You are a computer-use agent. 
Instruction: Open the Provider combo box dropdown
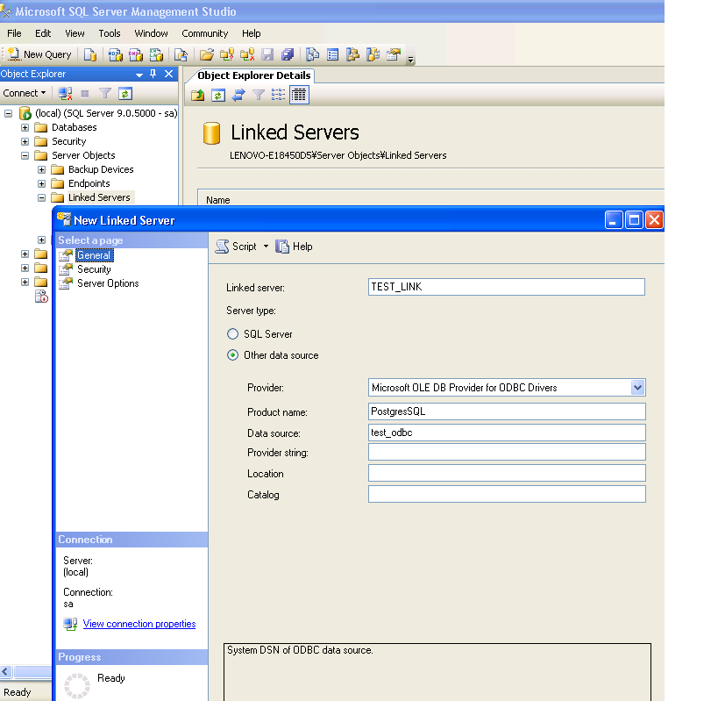[x=637, y=388]
